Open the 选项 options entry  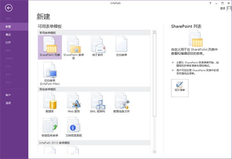(x=14, y=103)
